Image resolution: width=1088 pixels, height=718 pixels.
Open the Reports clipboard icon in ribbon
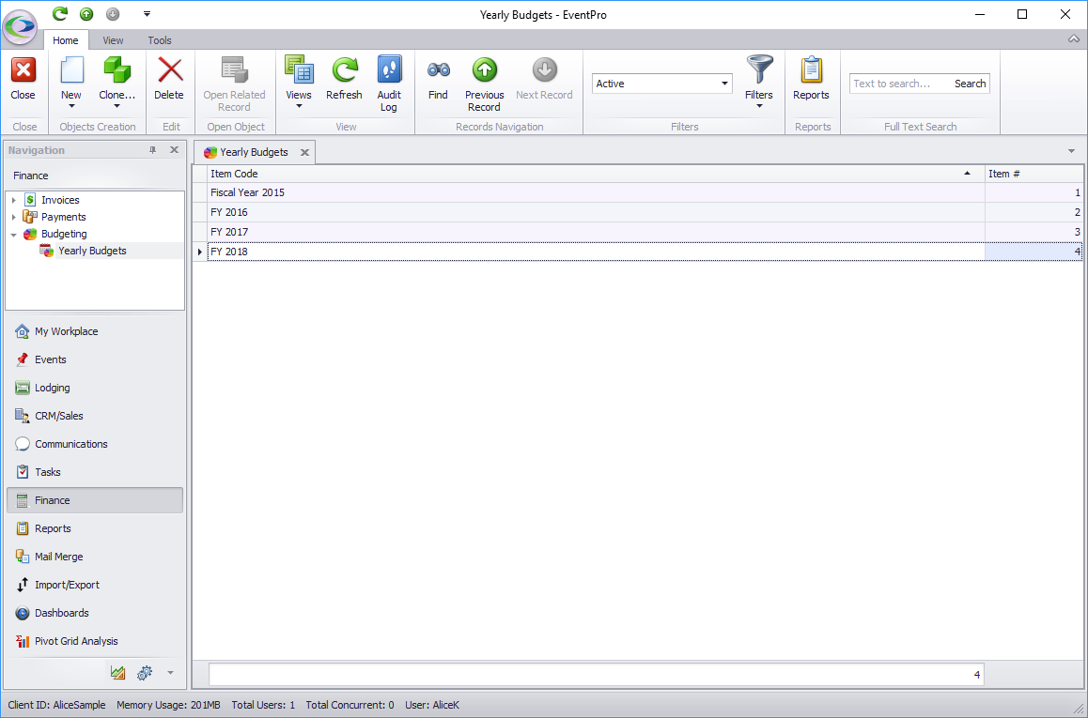pyautogui.click(x=811, y=70)
